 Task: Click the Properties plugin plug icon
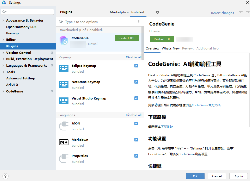coord(64,158)
